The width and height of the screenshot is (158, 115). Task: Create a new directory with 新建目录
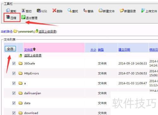(128, 11)
